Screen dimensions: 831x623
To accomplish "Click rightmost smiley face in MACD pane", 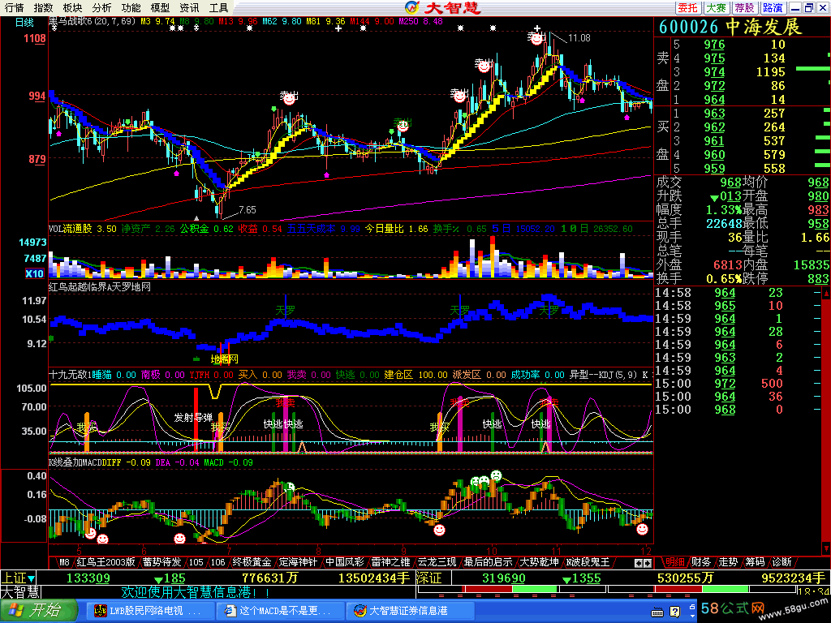I will [643, 529].
